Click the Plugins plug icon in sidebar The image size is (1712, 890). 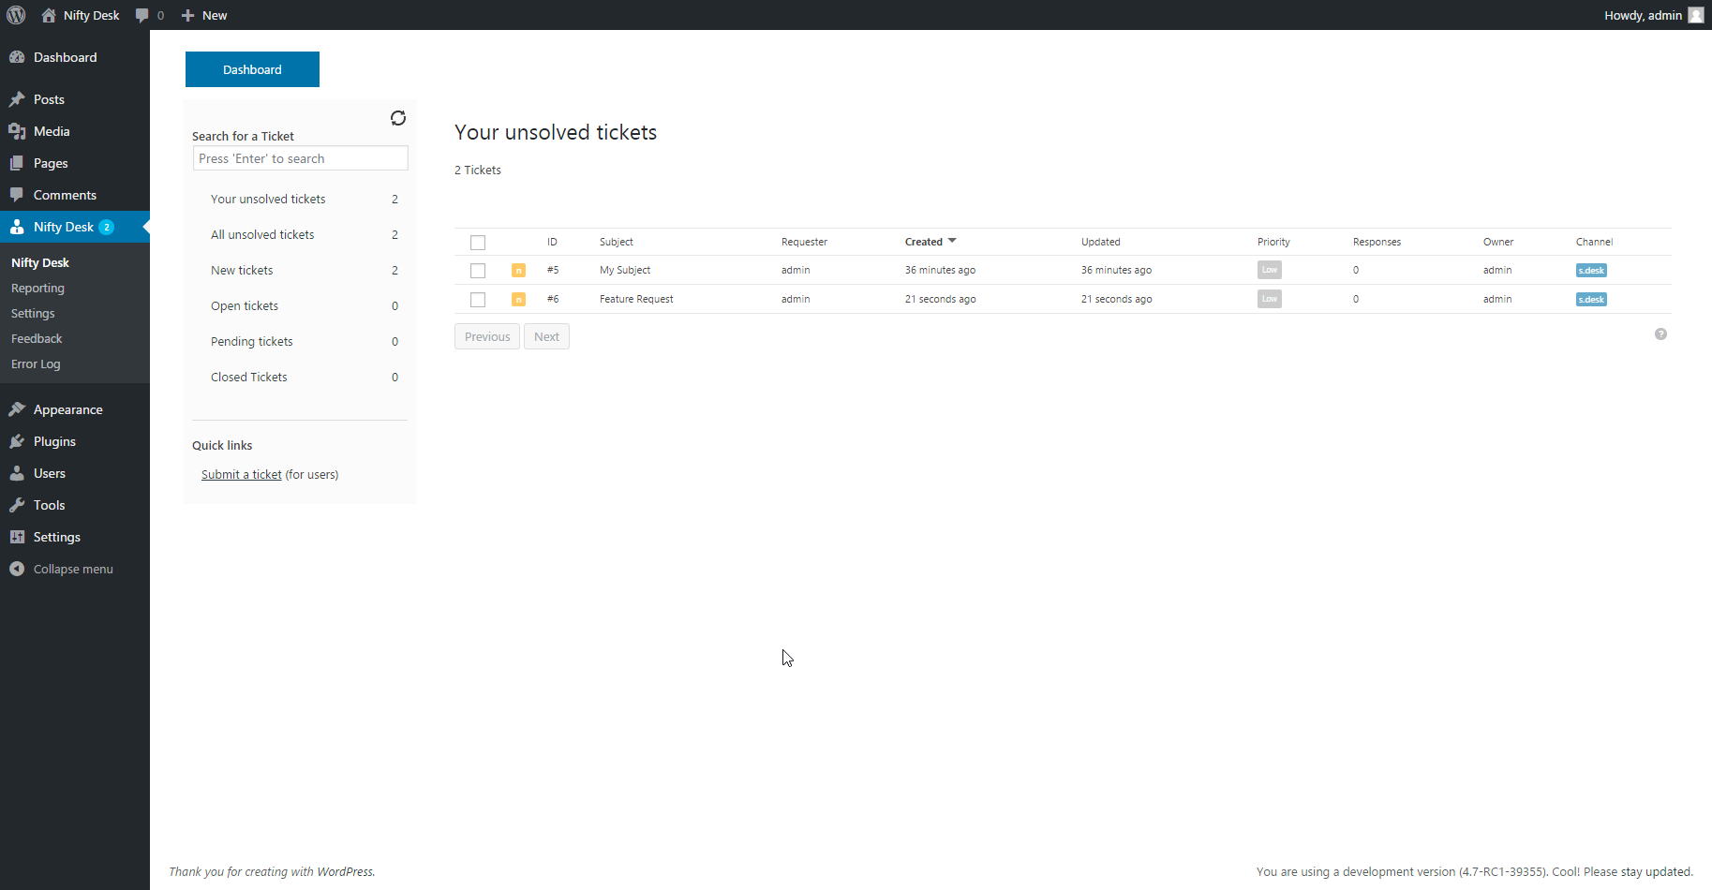(17, 441)
